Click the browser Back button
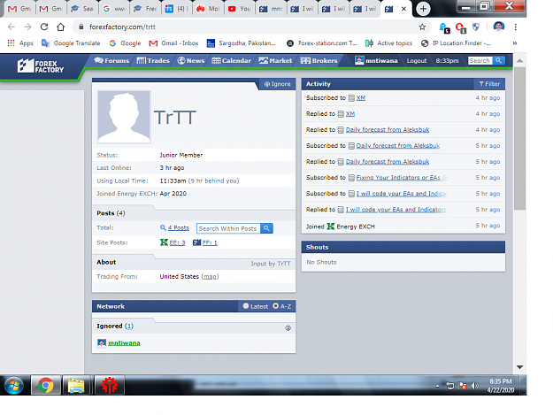Screen dimensions: 553x415 click(12, 27)
